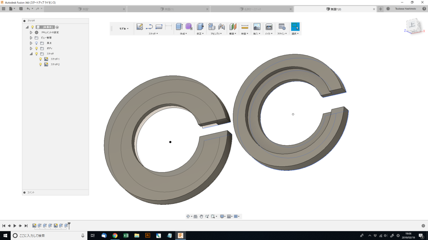Activate the Select tool icon

[295, 27]
